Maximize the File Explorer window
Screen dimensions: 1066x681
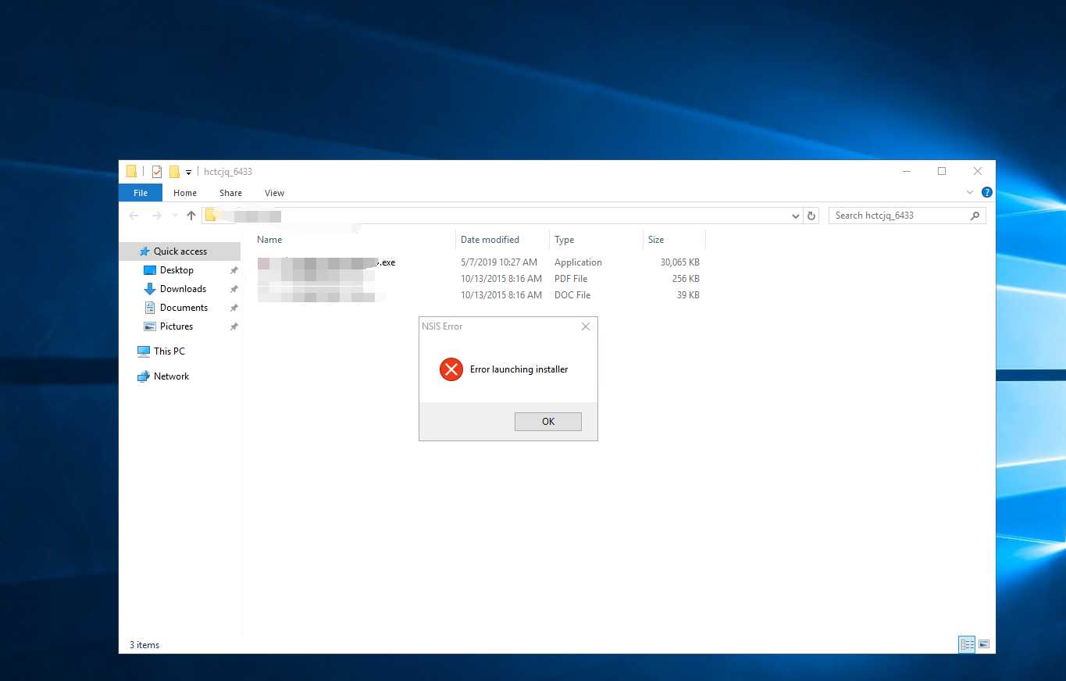pos(942,171)
